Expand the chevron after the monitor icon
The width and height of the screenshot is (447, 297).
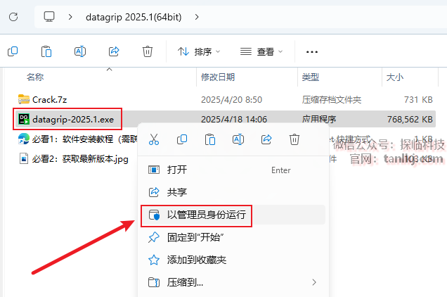[70, 17]
